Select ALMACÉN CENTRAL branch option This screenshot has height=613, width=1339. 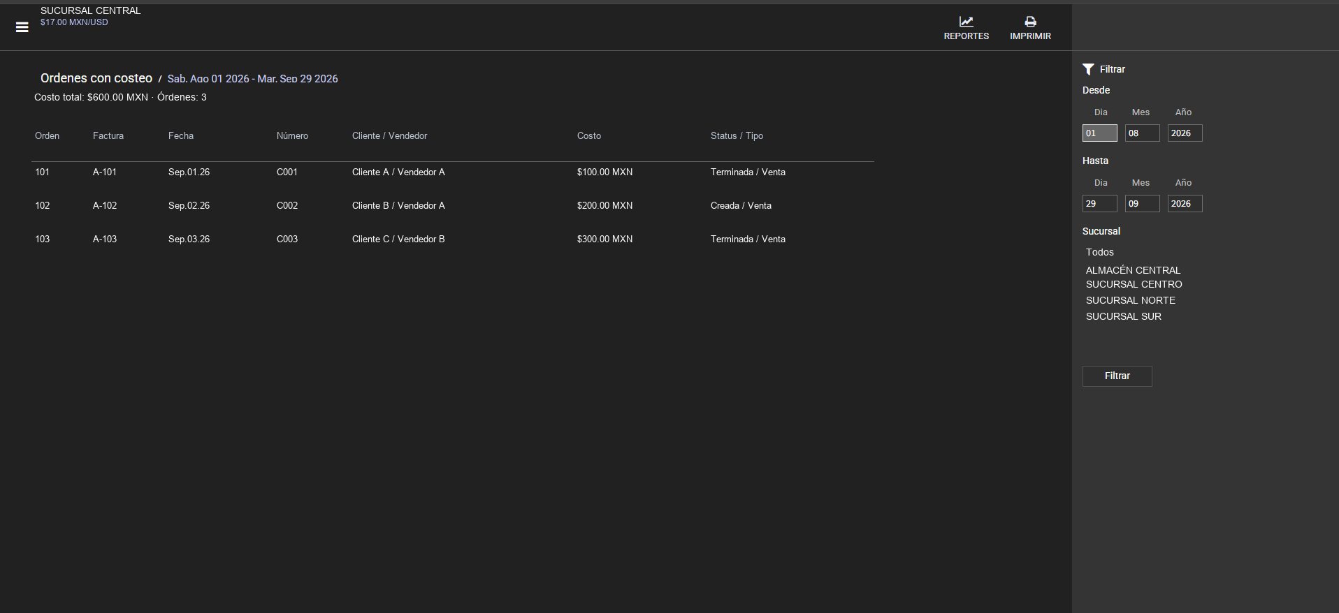[1133, 270]
